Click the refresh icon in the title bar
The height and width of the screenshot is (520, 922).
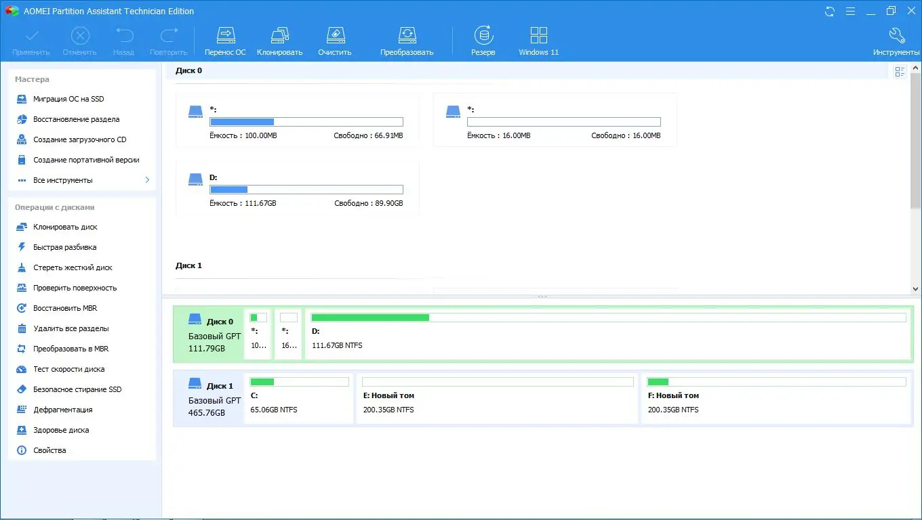pos(828,11)
